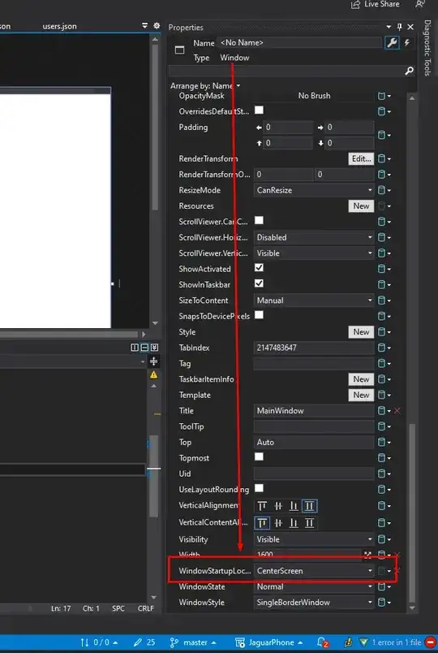Open the WindowStartupLocation dropdown showing CenterScreen
Viewport: 438px width, 653px height.
(x=314, y=571)
